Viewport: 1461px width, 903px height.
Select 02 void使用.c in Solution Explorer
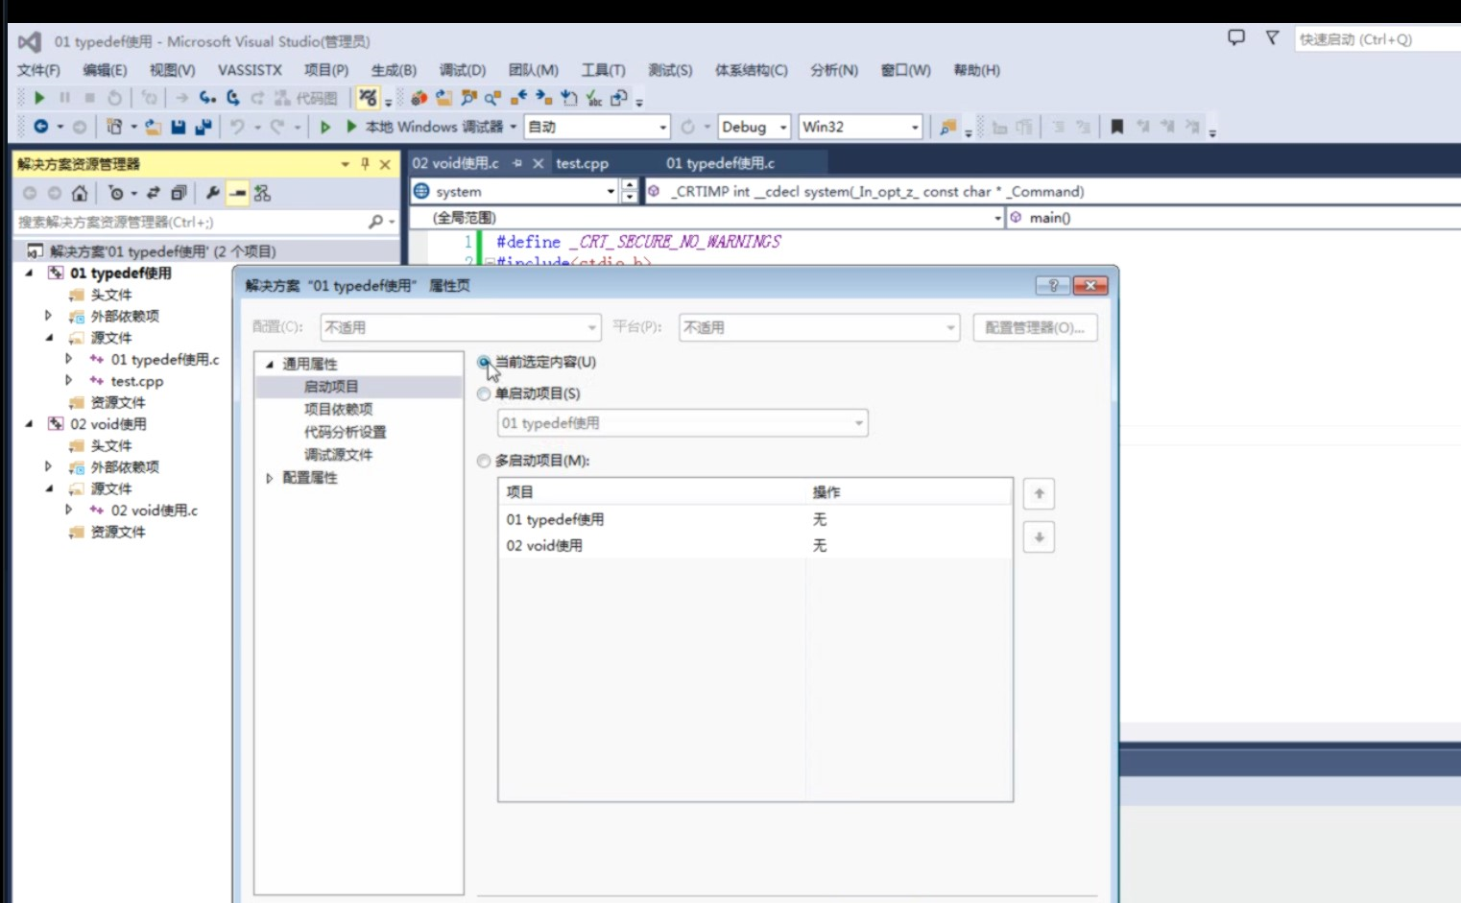[x=155, y=511]
